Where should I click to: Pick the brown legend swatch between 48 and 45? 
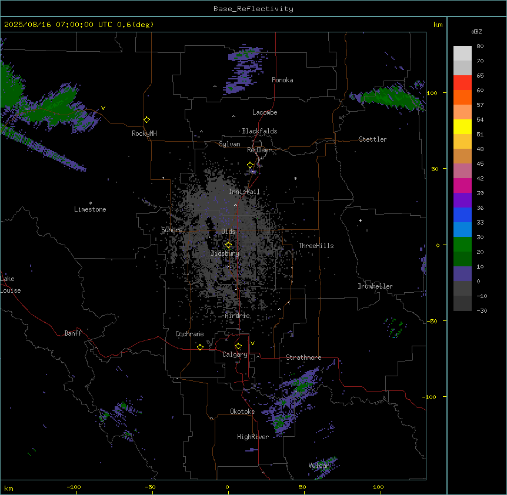[462, 156]
